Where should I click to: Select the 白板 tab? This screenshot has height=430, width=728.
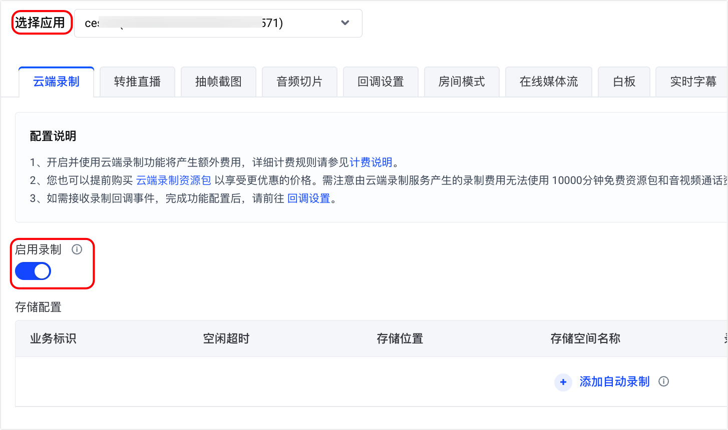pos(624,81)
